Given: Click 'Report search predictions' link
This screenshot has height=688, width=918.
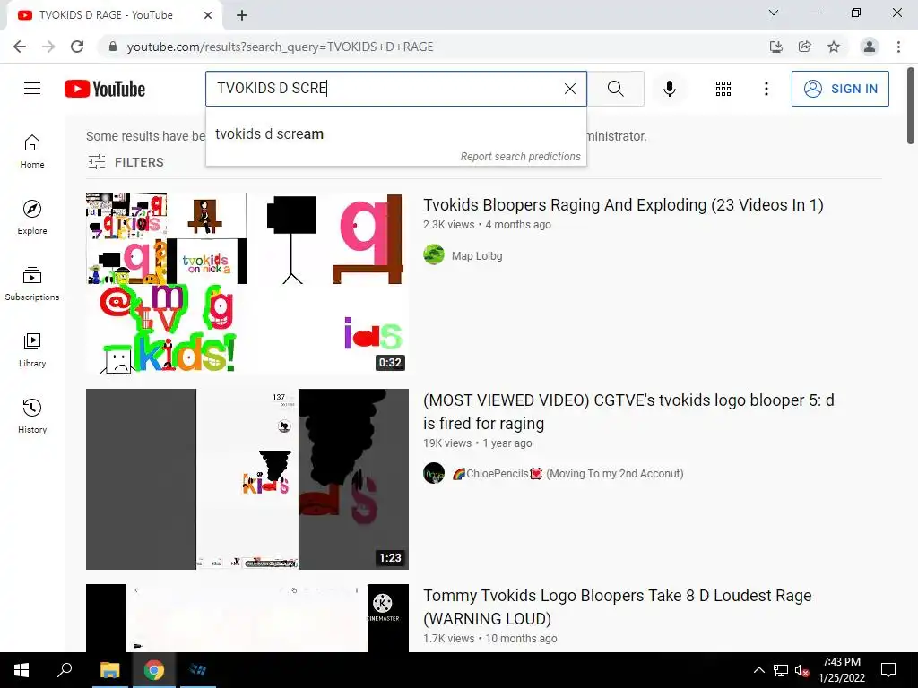Looking at the screenshot, I should [520, 157].
